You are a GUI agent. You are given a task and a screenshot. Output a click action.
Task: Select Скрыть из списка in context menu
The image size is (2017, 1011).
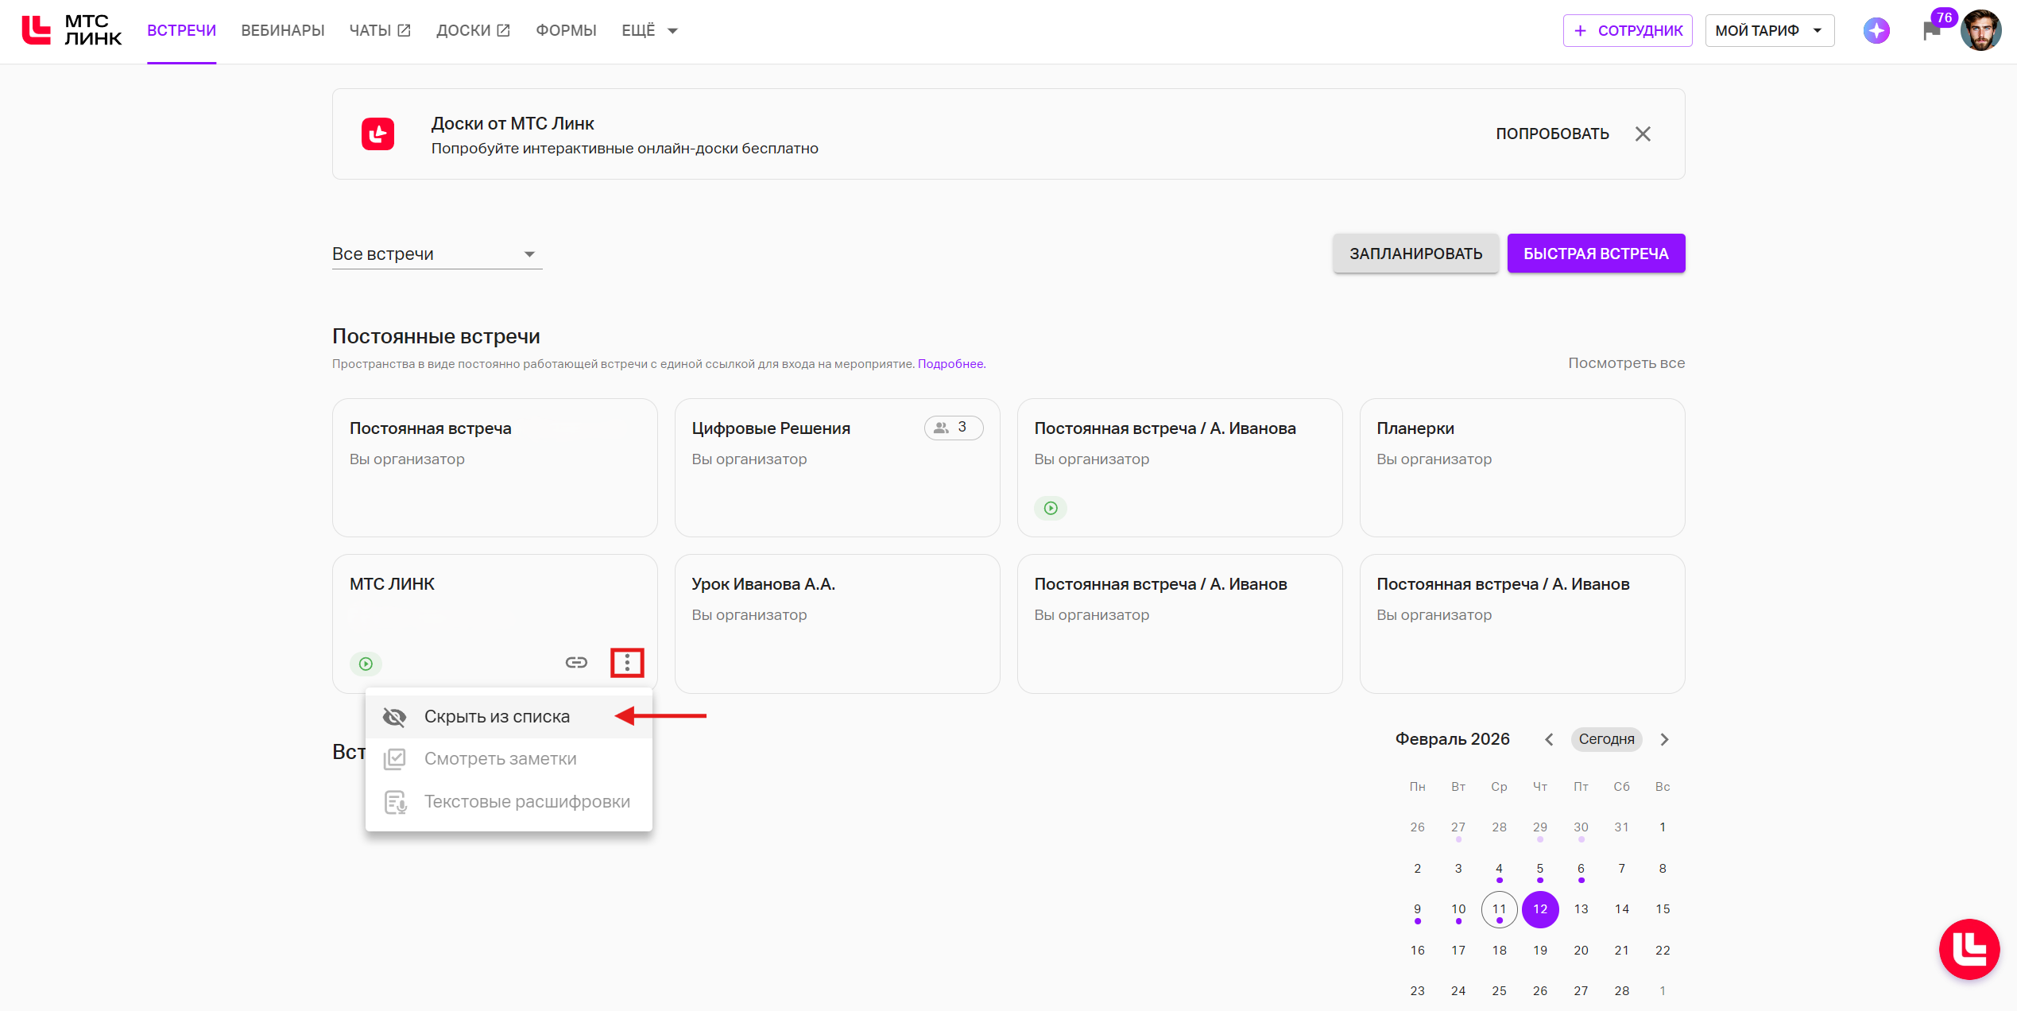497,717
